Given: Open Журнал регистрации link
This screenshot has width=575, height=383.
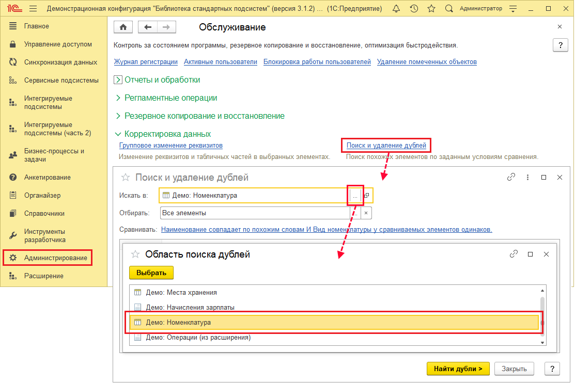Looking at the screenshot, I should click(146, 62).
